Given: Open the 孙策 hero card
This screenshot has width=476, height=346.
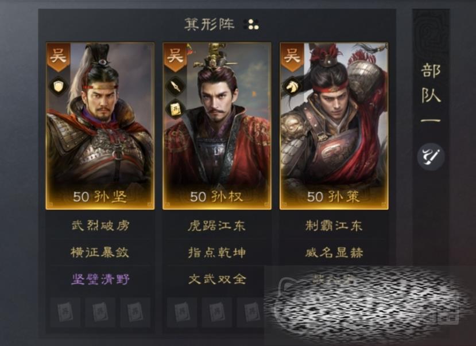Looking at the screenshot, I should (x=334, y=126).
